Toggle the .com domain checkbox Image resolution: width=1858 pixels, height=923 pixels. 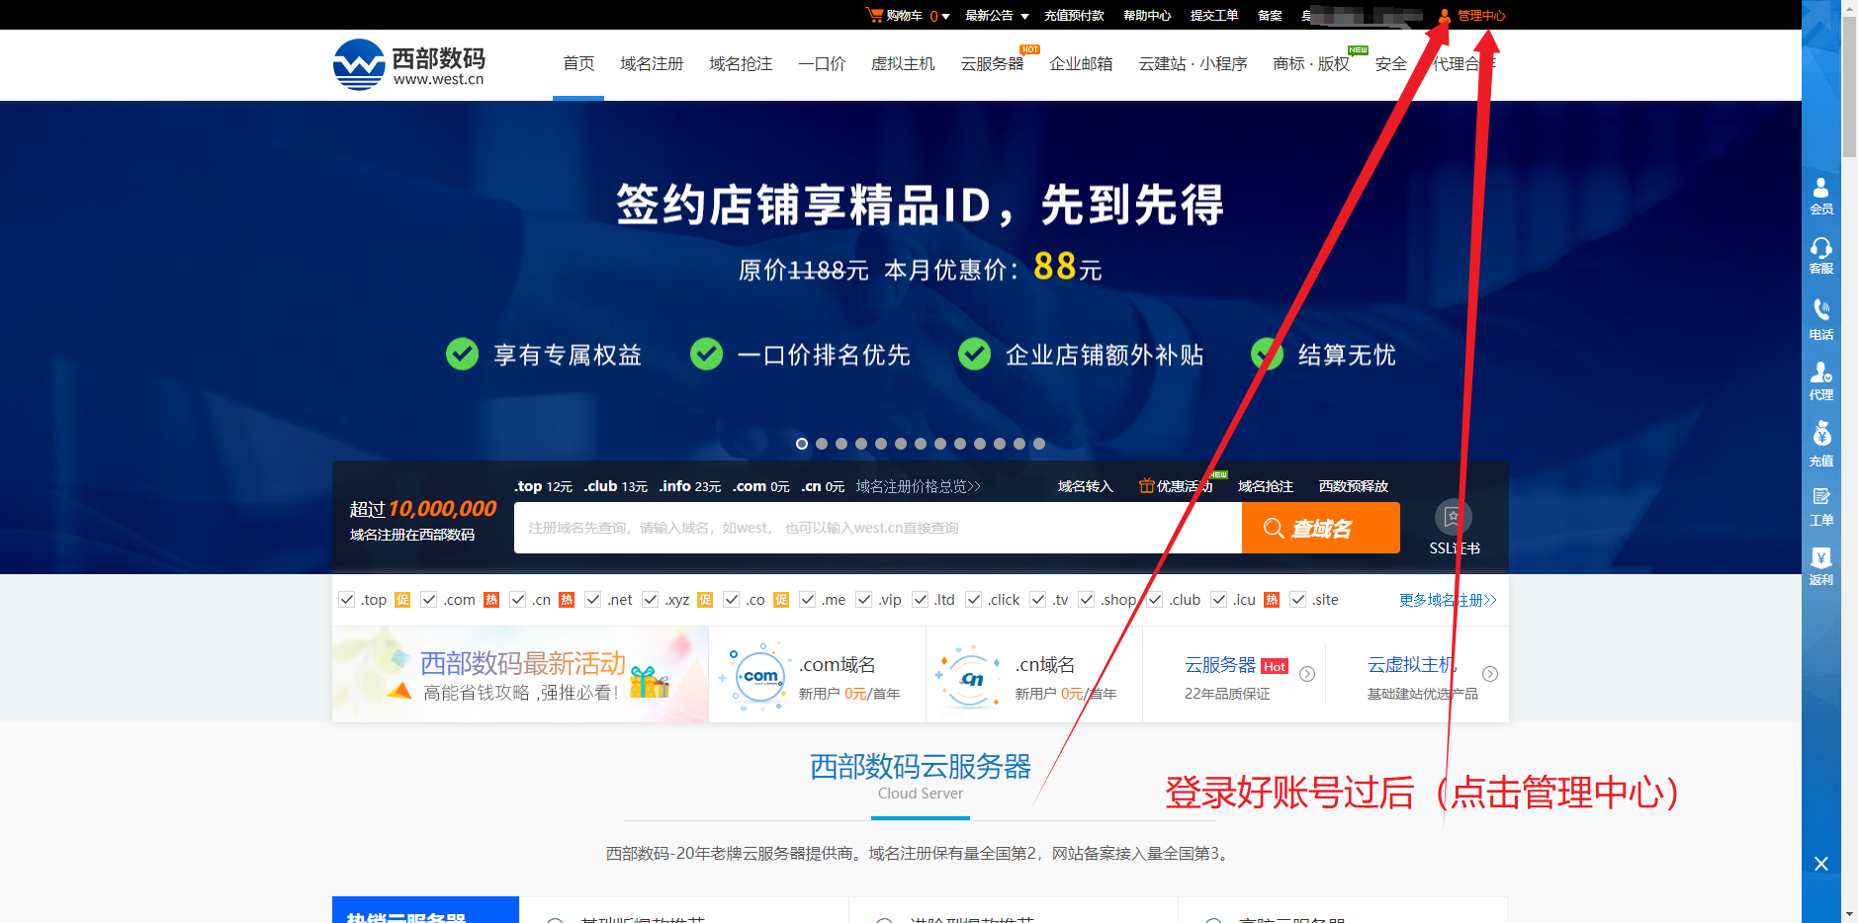click(429, 599)
